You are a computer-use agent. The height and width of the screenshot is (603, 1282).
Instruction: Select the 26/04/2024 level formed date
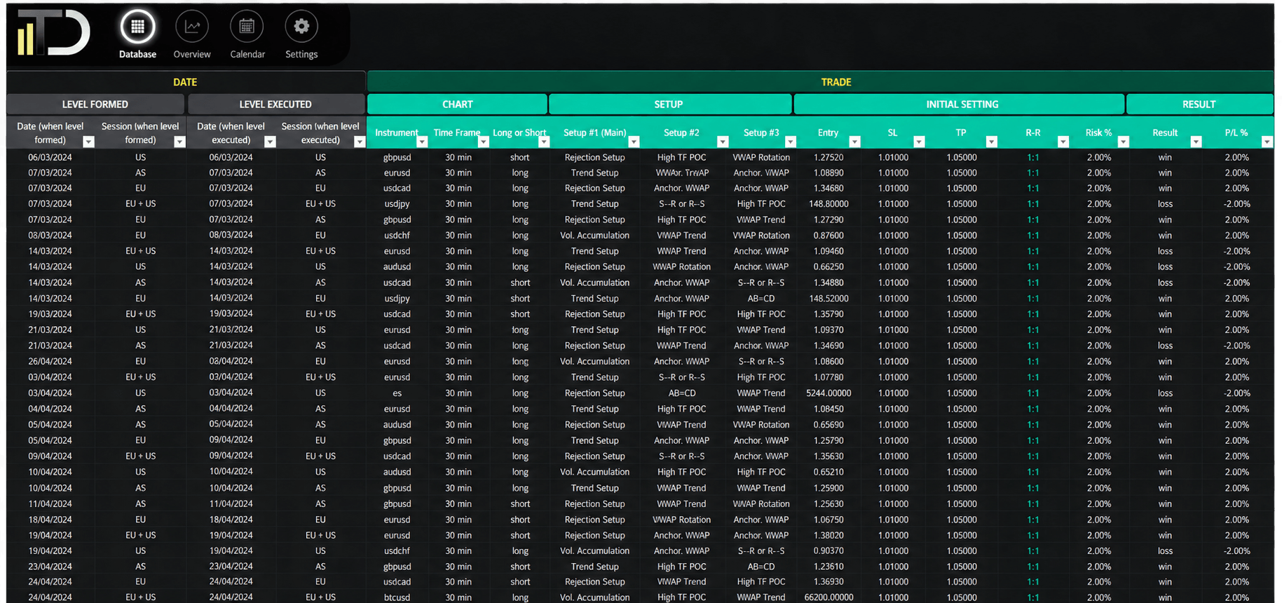click(x=50, y=362)
